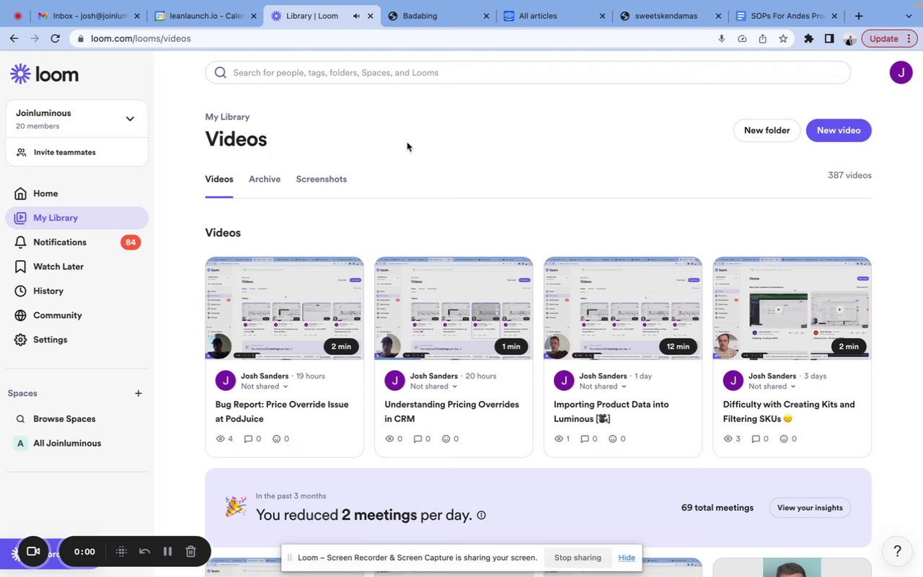Focus the Loom search field

coord(528,73)
